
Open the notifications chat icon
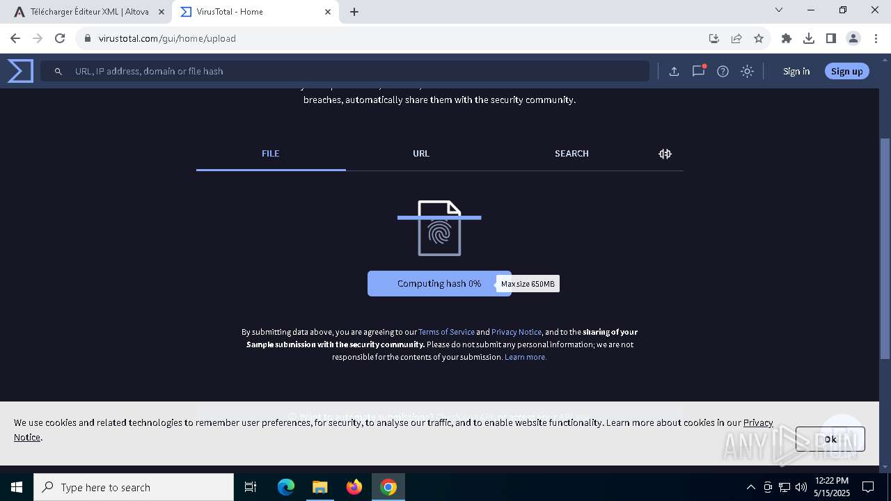698,71
